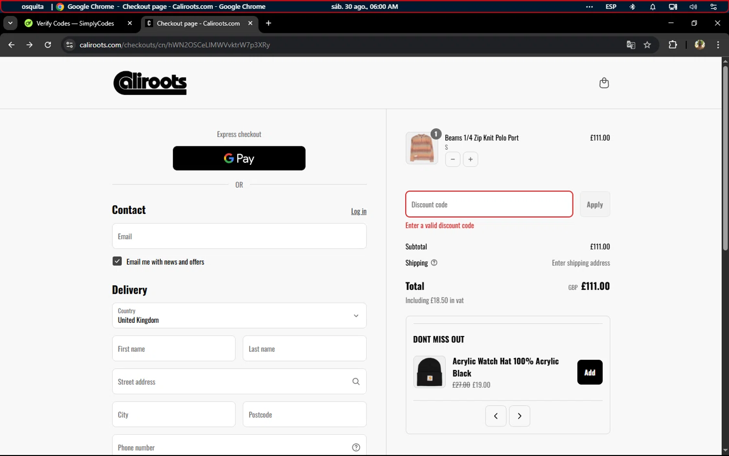The height and width of the screenshot is (456, 729).
Task: Switch the ESP keyboard layout indicator
Action: [611, 7]
